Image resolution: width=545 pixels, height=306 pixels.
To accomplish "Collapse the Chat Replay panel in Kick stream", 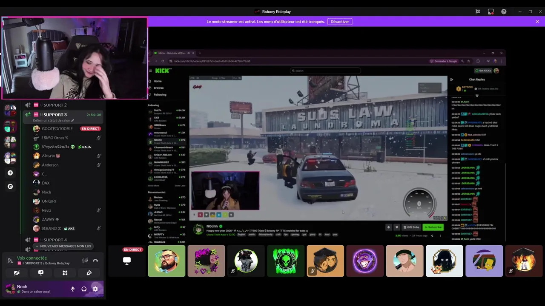I will pos(452,79).
